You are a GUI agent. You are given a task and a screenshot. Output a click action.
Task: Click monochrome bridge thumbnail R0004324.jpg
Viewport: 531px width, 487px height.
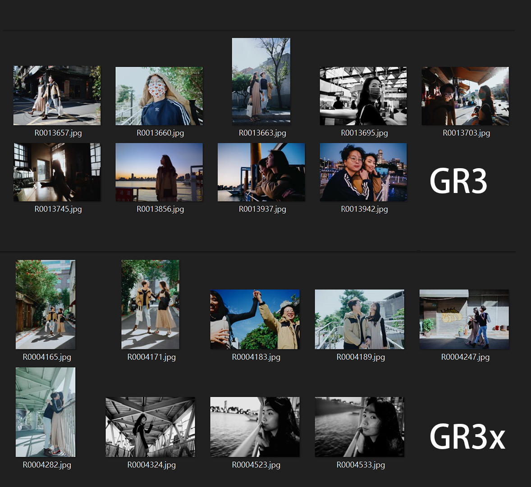[x=150, y=427]
